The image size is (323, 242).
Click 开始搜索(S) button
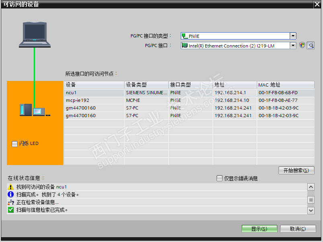coord(296,170)
